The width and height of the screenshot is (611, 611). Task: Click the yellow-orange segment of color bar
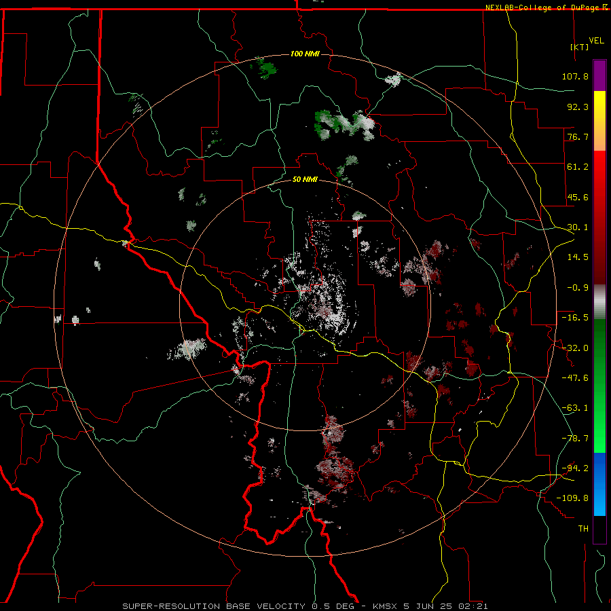coord(599,121)
